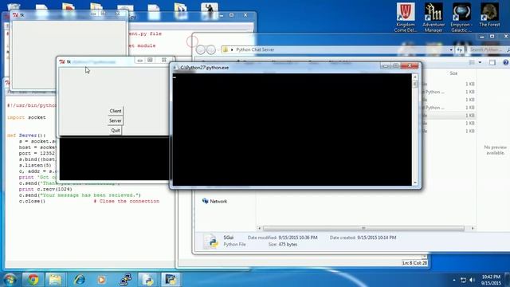Open Adventurer Manager desktop shortcut
This screenshot has height=287, width=510.
pos(433,18)
